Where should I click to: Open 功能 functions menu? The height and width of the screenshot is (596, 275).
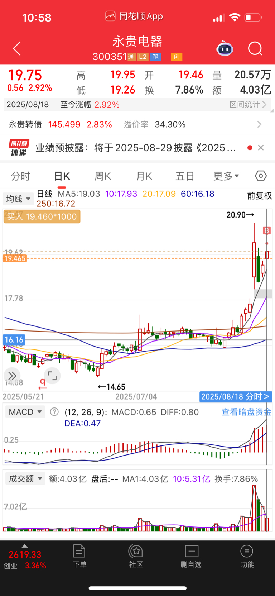coord(247,556)
